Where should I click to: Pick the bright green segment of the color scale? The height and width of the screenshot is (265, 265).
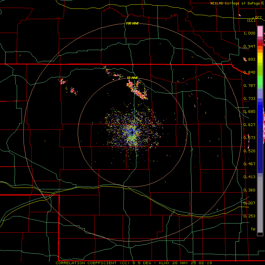click(260, 80)
